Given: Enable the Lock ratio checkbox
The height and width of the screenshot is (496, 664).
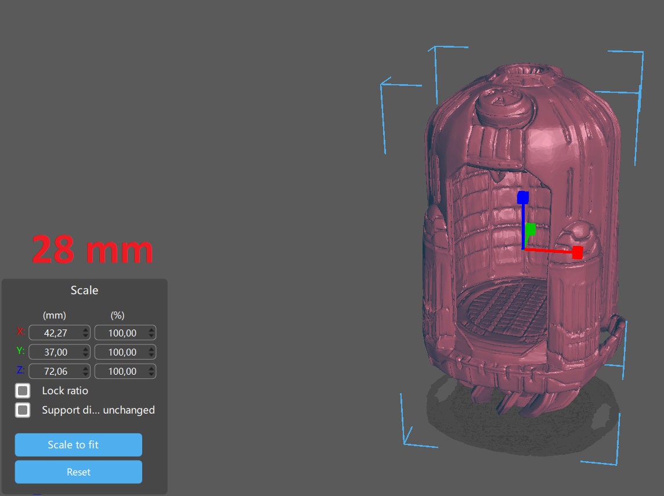Looking at the screenshot, I should (x=23, y=390).
